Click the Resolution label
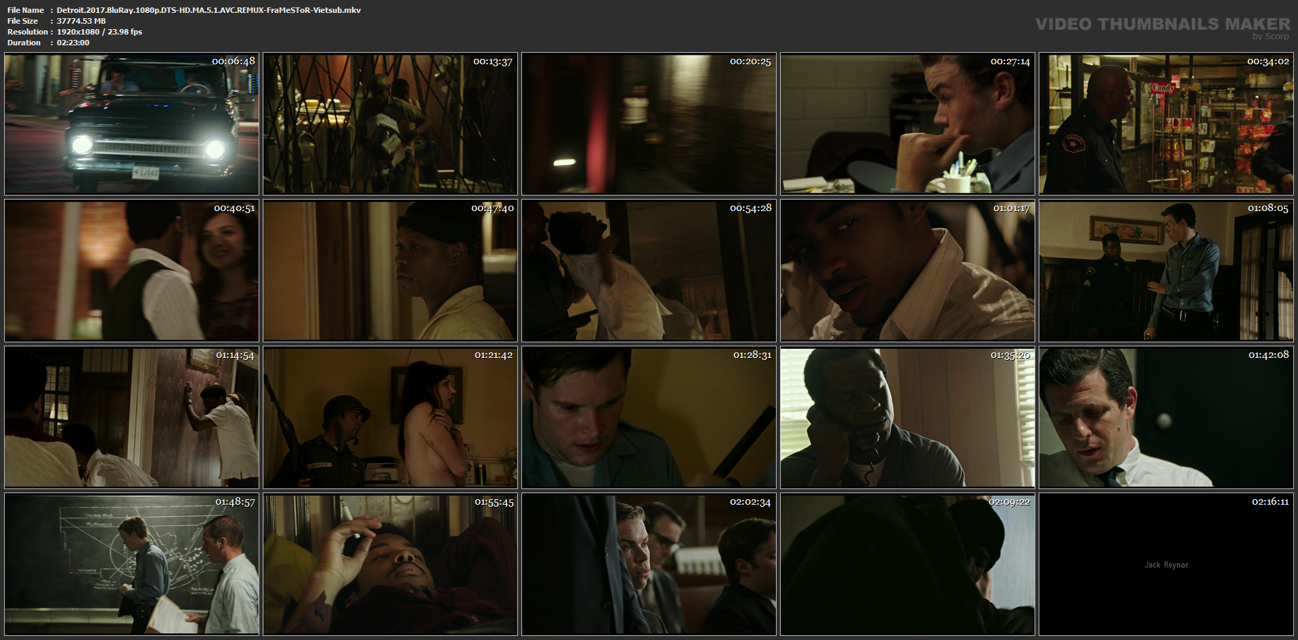This screenshot has height=640, width=1298. 28,32
